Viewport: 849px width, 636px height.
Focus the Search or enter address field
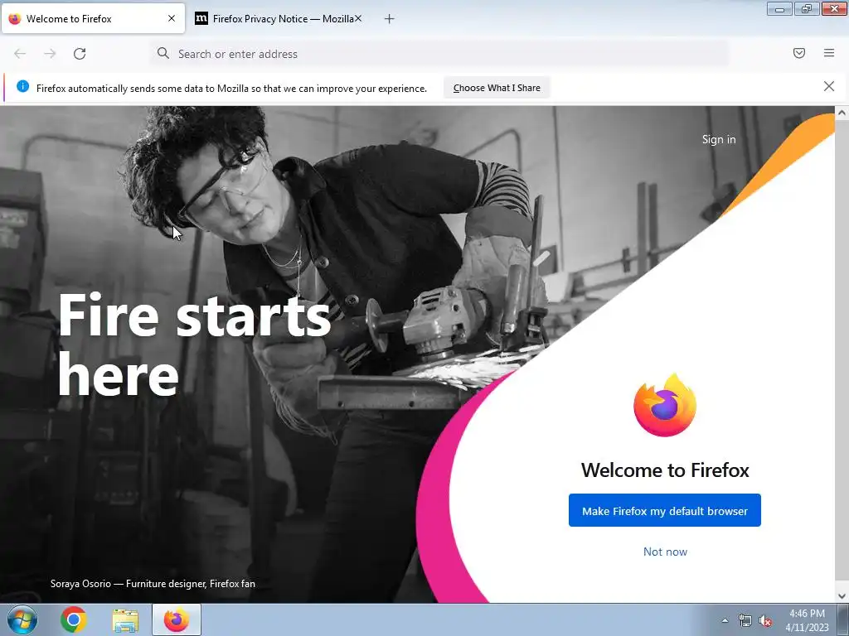click(439, 54)
